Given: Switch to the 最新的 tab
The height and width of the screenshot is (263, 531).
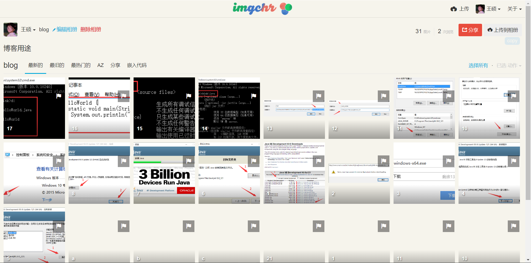Looking at the screenshot, I should pyautogui.click(x=35, y=65).
